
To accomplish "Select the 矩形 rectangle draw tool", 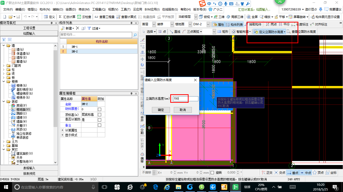I will click(x=223, y=32).
